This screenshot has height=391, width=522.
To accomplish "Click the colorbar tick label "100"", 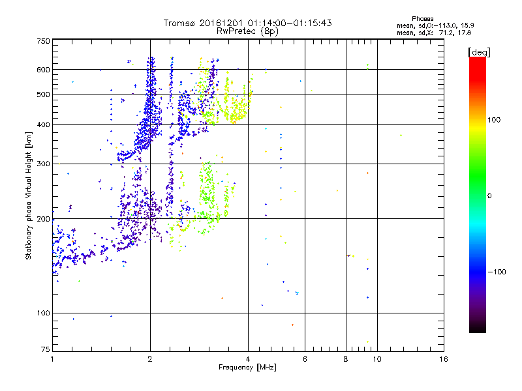I will pyautogui.click(x=494, y=120).
